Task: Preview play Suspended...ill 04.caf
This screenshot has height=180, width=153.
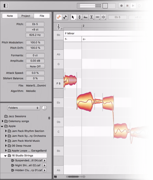Action: tap(44, 160)
